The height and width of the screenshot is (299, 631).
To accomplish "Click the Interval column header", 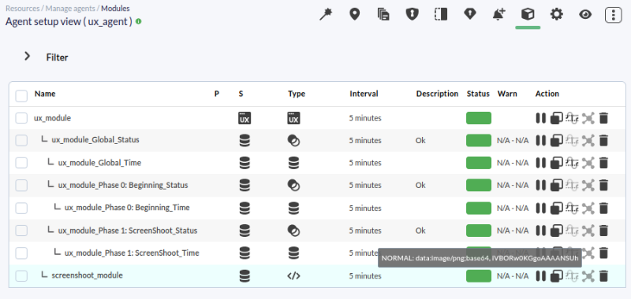I will [x=364, y=94].
